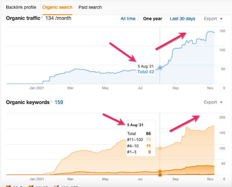The width and height of the screenshot is (232, 187).
Task: Click the 159 organic keywords count
Action: [59, 102]
